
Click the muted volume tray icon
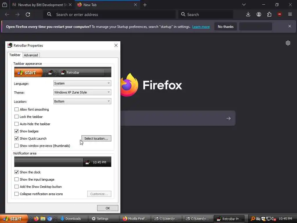coord(274,219)
